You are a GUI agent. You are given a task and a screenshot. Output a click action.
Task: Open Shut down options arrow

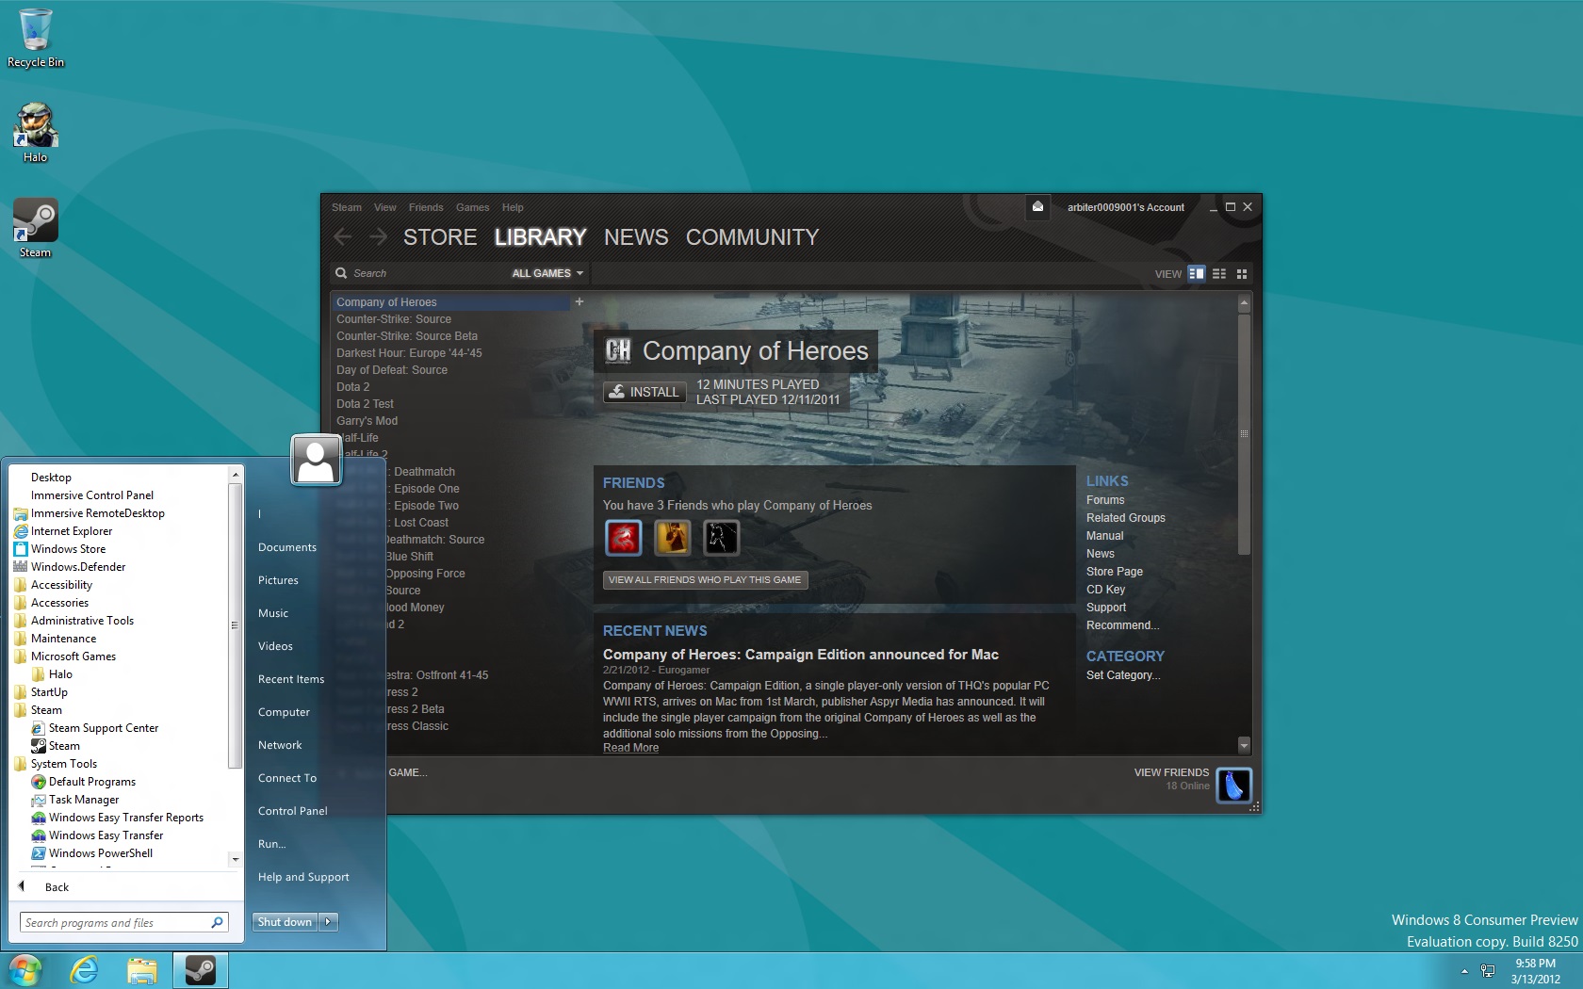coord(328,922)
